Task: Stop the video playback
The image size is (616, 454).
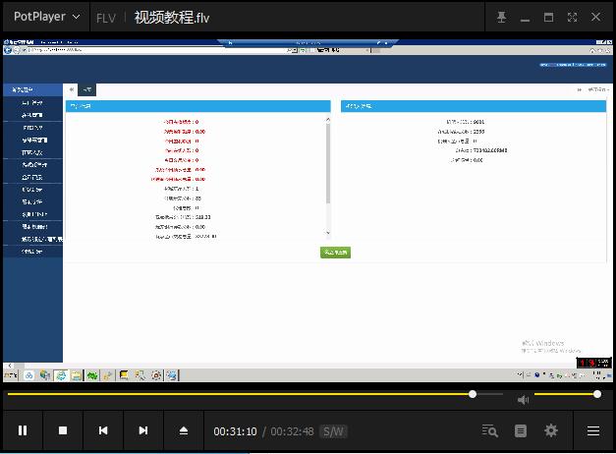Action: coord(63,430)
